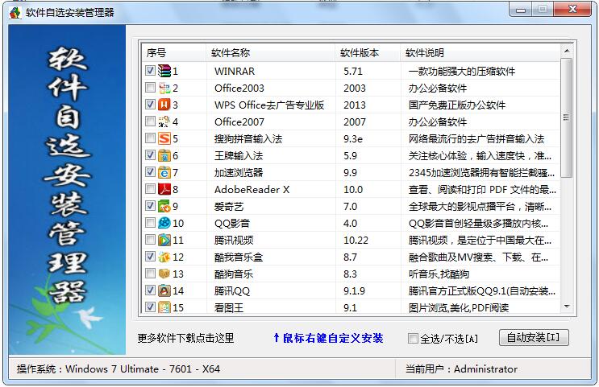
Task: Check the QQ影音 checkbox
Action: click(150, 222)
